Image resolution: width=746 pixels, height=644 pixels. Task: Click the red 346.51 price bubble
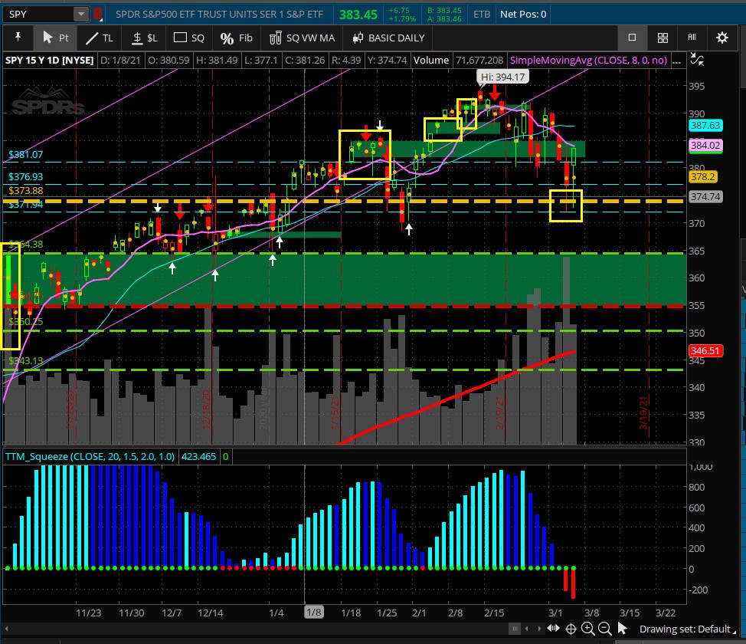click(705, 351)
